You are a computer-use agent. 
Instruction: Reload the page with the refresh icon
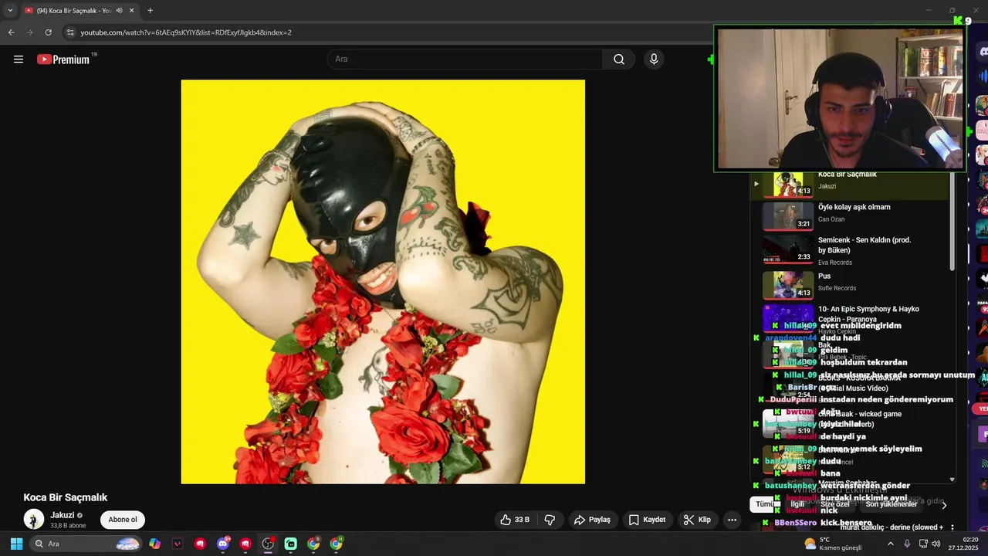(48, 32)
